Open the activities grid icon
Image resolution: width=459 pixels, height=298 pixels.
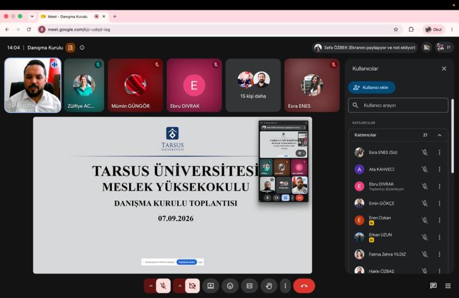pos(448,286)
